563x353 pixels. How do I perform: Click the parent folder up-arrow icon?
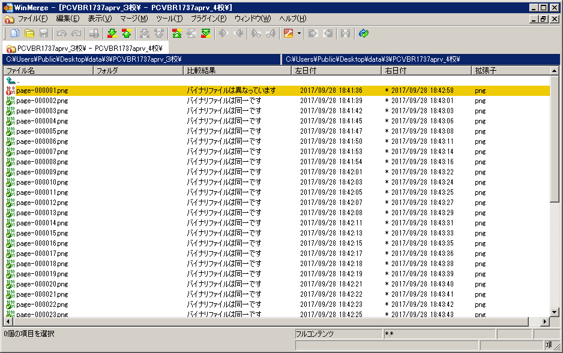[x=11, y=81]
